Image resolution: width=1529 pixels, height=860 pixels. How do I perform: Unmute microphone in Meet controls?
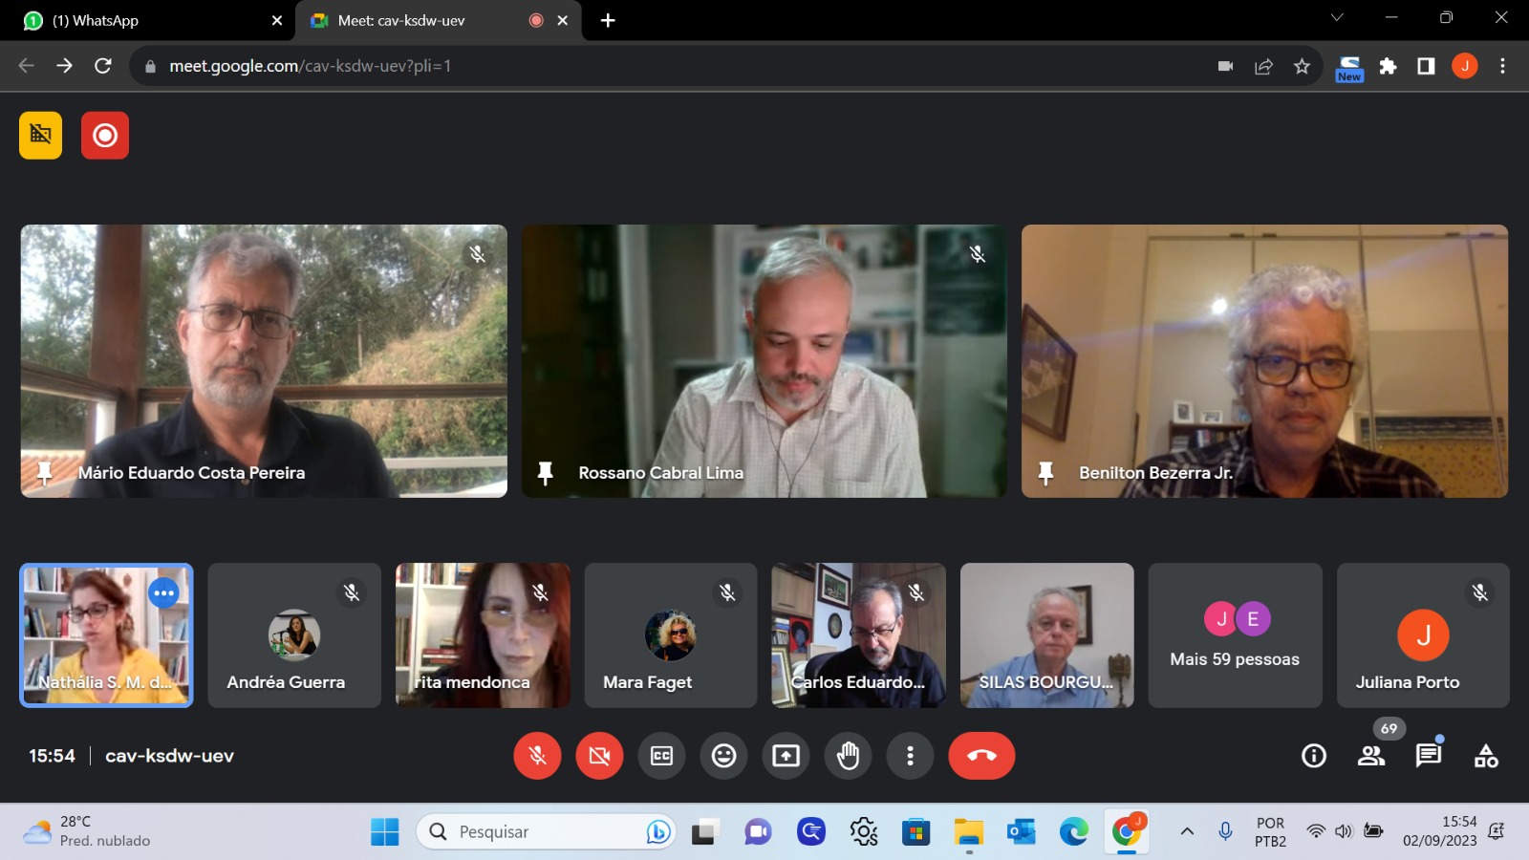pos(537,756)
